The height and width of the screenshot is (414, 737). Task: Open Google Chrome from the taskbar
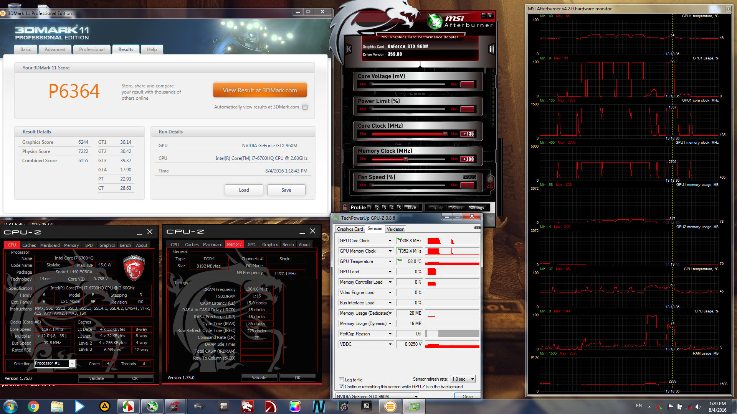(x=33, y=406)
